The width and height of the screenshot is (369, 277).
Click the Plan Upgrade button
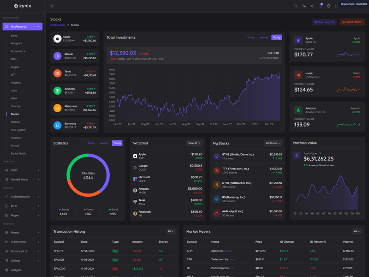point(324,22)
